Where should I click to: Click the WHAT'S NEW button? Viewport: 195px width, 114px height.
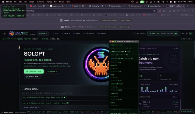[32, 77]
